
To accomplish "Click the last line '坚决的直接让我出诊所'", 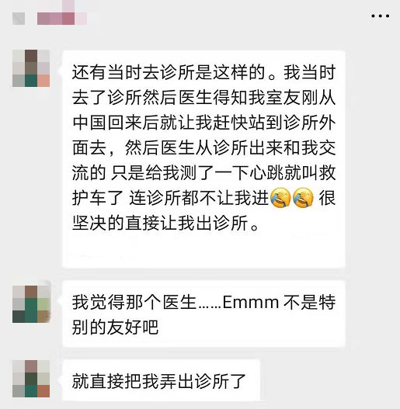I will click(165, 223).
